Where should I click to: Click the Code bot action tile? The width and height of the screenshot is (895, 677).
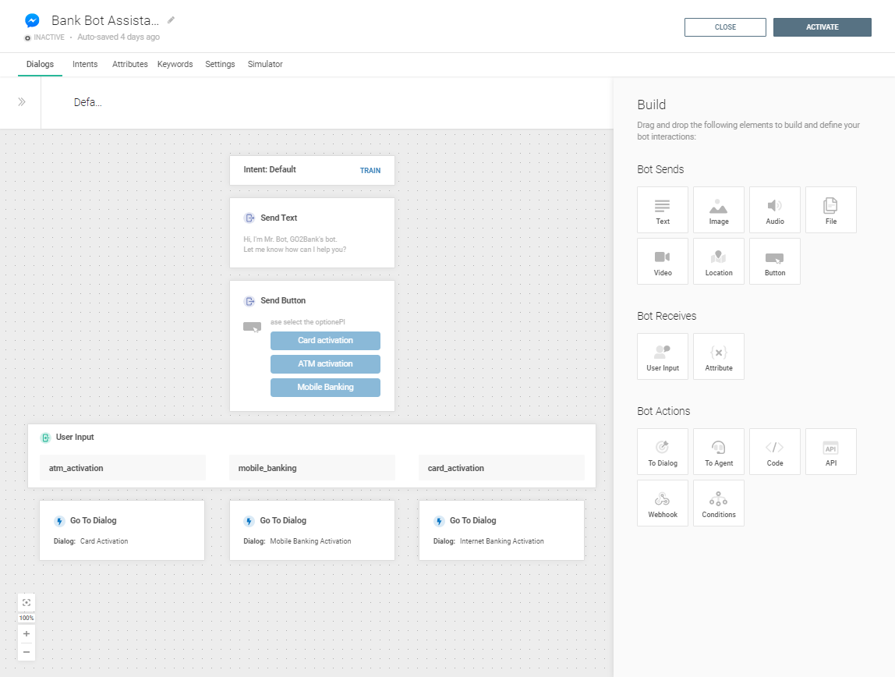point(775,452)
